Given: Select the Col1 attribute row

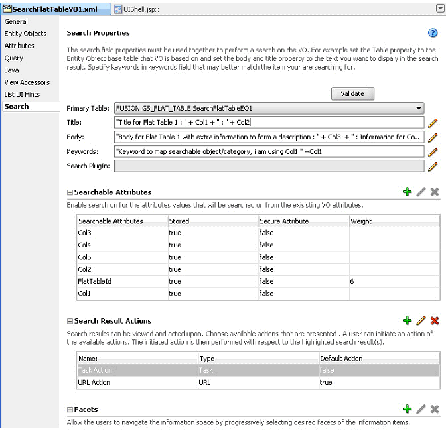Looking at the screenshot, I should pyautogui.click(x=258, y=294).
